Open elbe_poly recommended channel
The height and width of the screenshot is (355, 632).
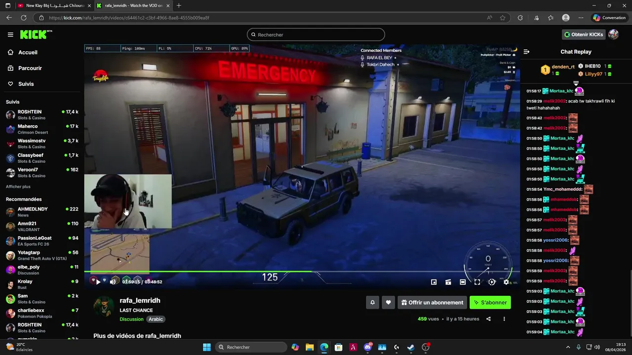click(x=42, y=270)
